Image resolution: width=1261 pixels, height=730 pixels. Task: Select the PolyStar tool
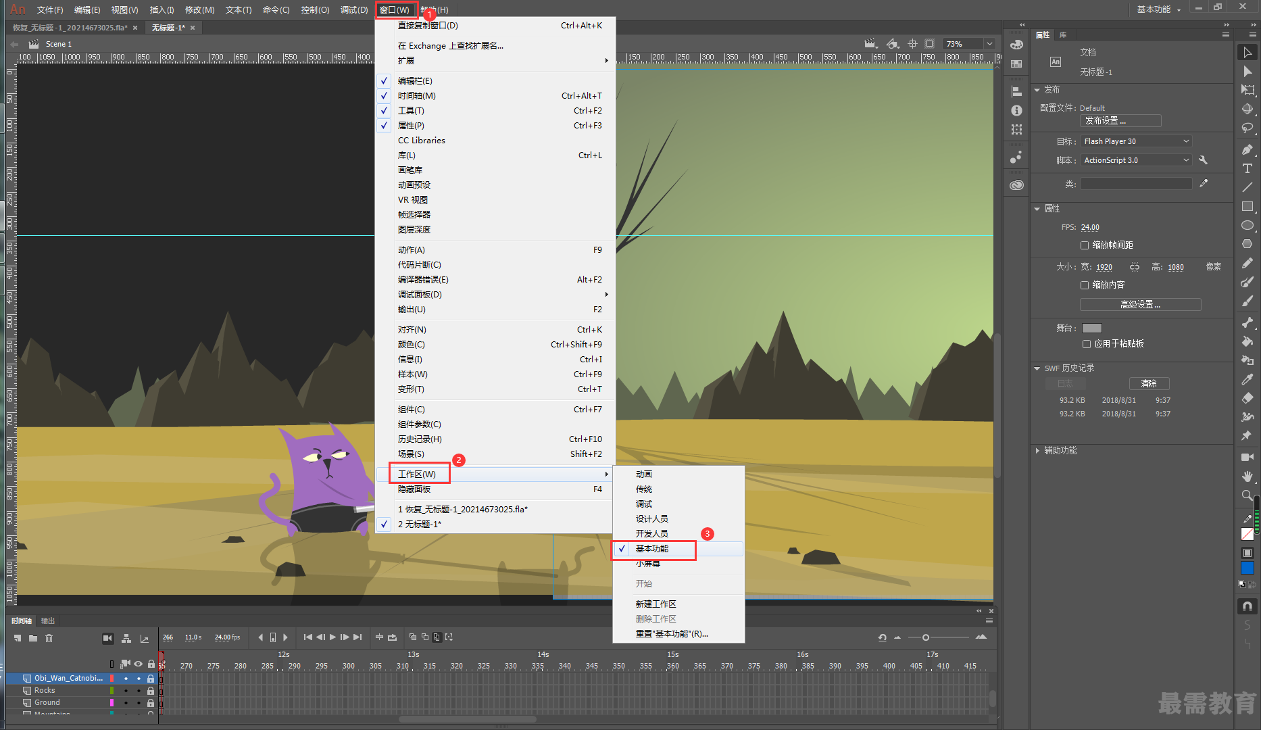coord(1247,244)
